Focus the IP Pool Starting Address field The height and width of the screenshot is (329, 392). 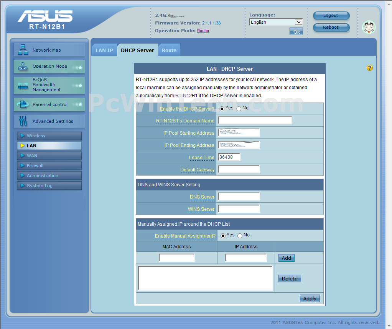[239, 132]
